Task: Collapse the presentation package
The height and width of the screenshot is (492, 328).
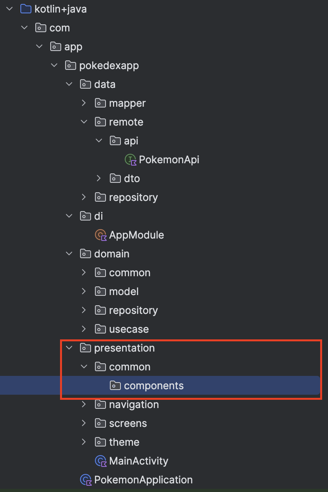Action: click(x=69, y=348)
